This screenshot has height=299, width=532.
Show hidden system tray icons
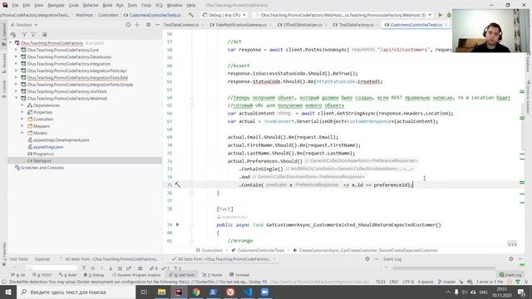448,292
